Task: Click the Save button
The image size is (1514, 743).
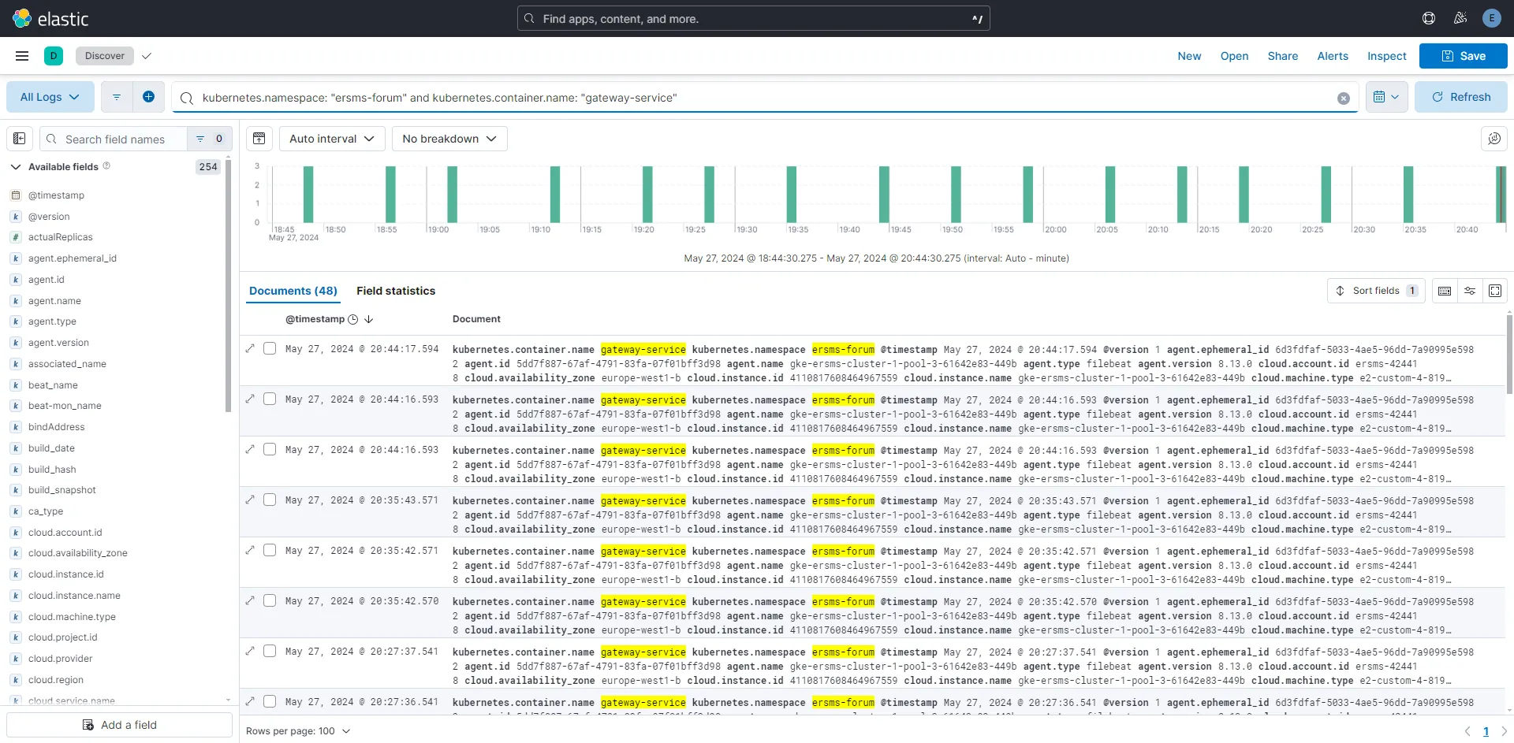Action: click(x=1463, y=56)
